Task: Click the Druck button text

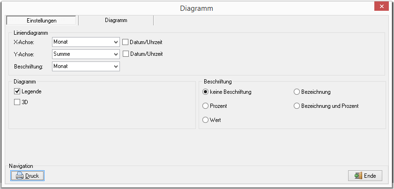Action: tap(32, 176)
